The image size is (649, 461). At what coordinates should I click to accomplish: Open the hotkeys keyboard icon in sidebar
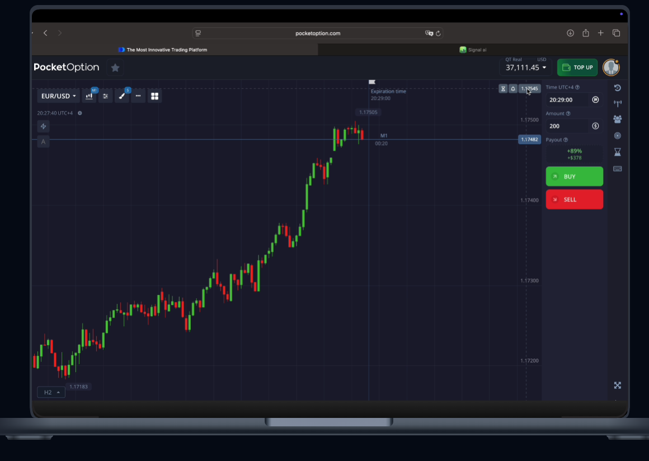click(617, 169)
